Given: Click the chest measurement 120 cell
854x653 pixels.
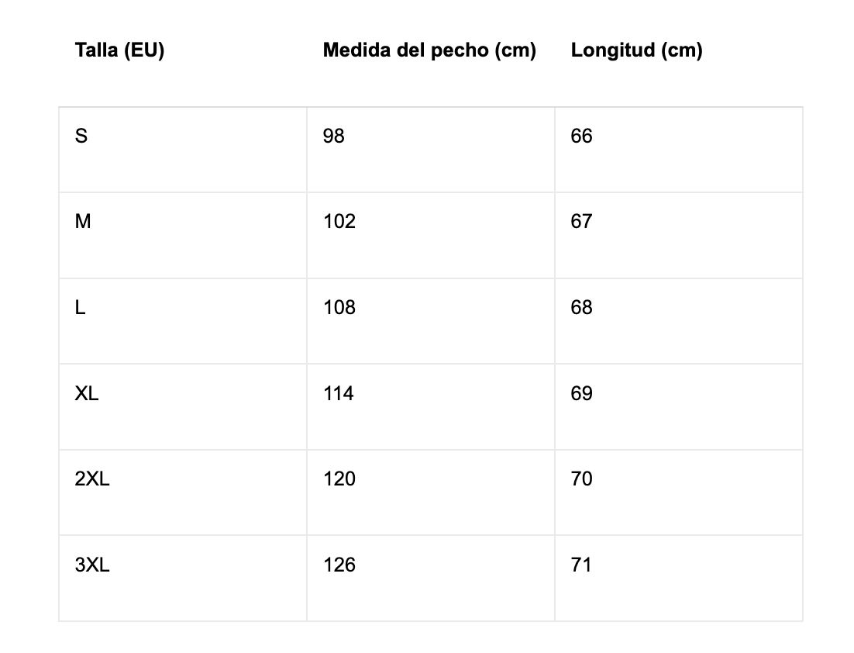Looking at the screenshot, I should [x=339, y=479].
